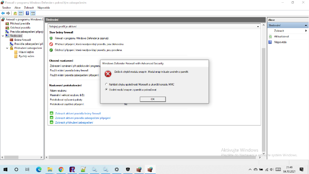309x174 pixels.
Task: Toggle the Show/Hide console tree toolbar icon
Action: [x=20, y=13]
